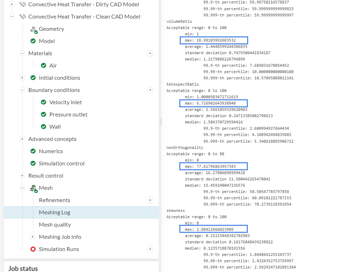Open Simulation control settings
This screenshot has height=272, width=338.
[62, 164]
